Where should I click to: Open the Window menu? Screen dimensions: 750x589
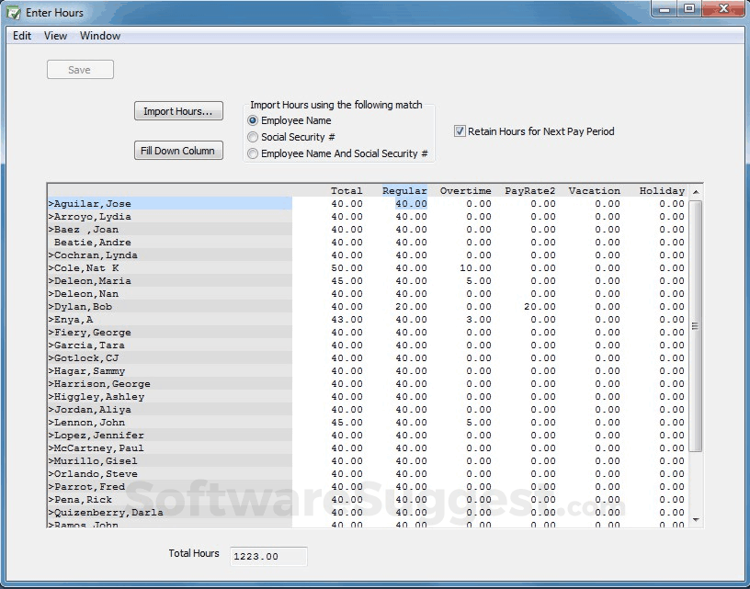(99, 36)
